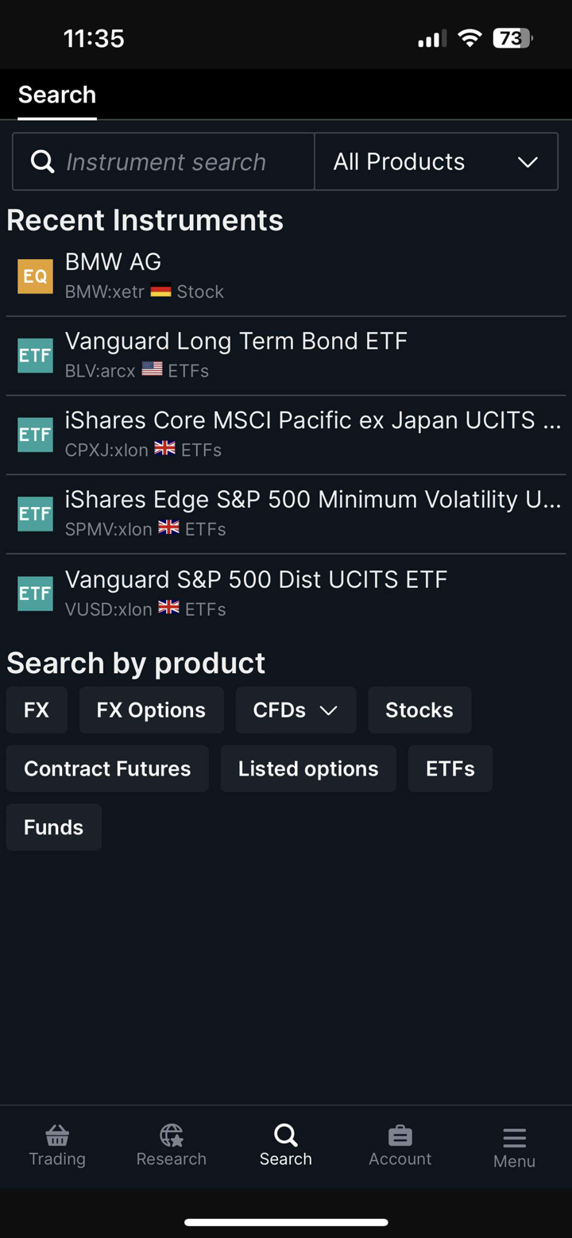Tap the orange EQ badge for BMW AG

(35, 276)
